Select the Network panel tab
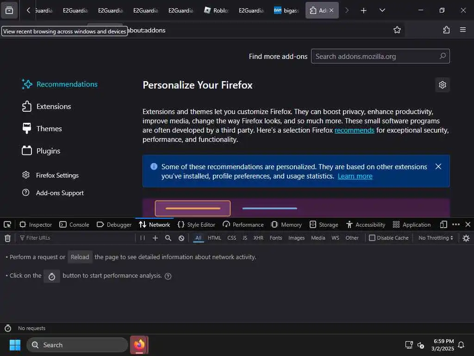Screen dimensions: 474x356 point(155,225)
